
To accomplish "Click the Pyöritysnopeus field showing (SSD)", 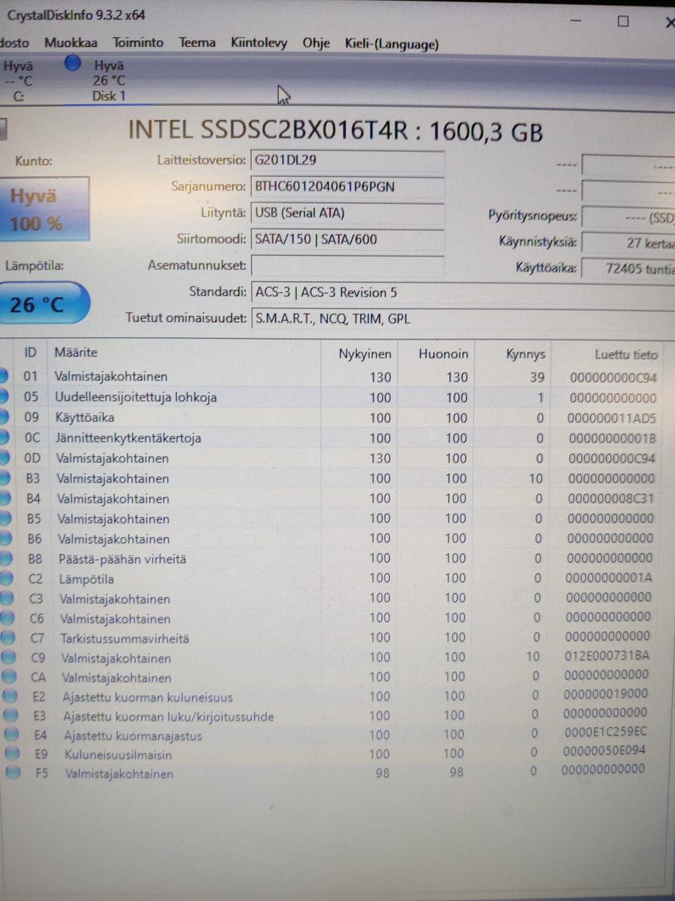I will [629, 218].
